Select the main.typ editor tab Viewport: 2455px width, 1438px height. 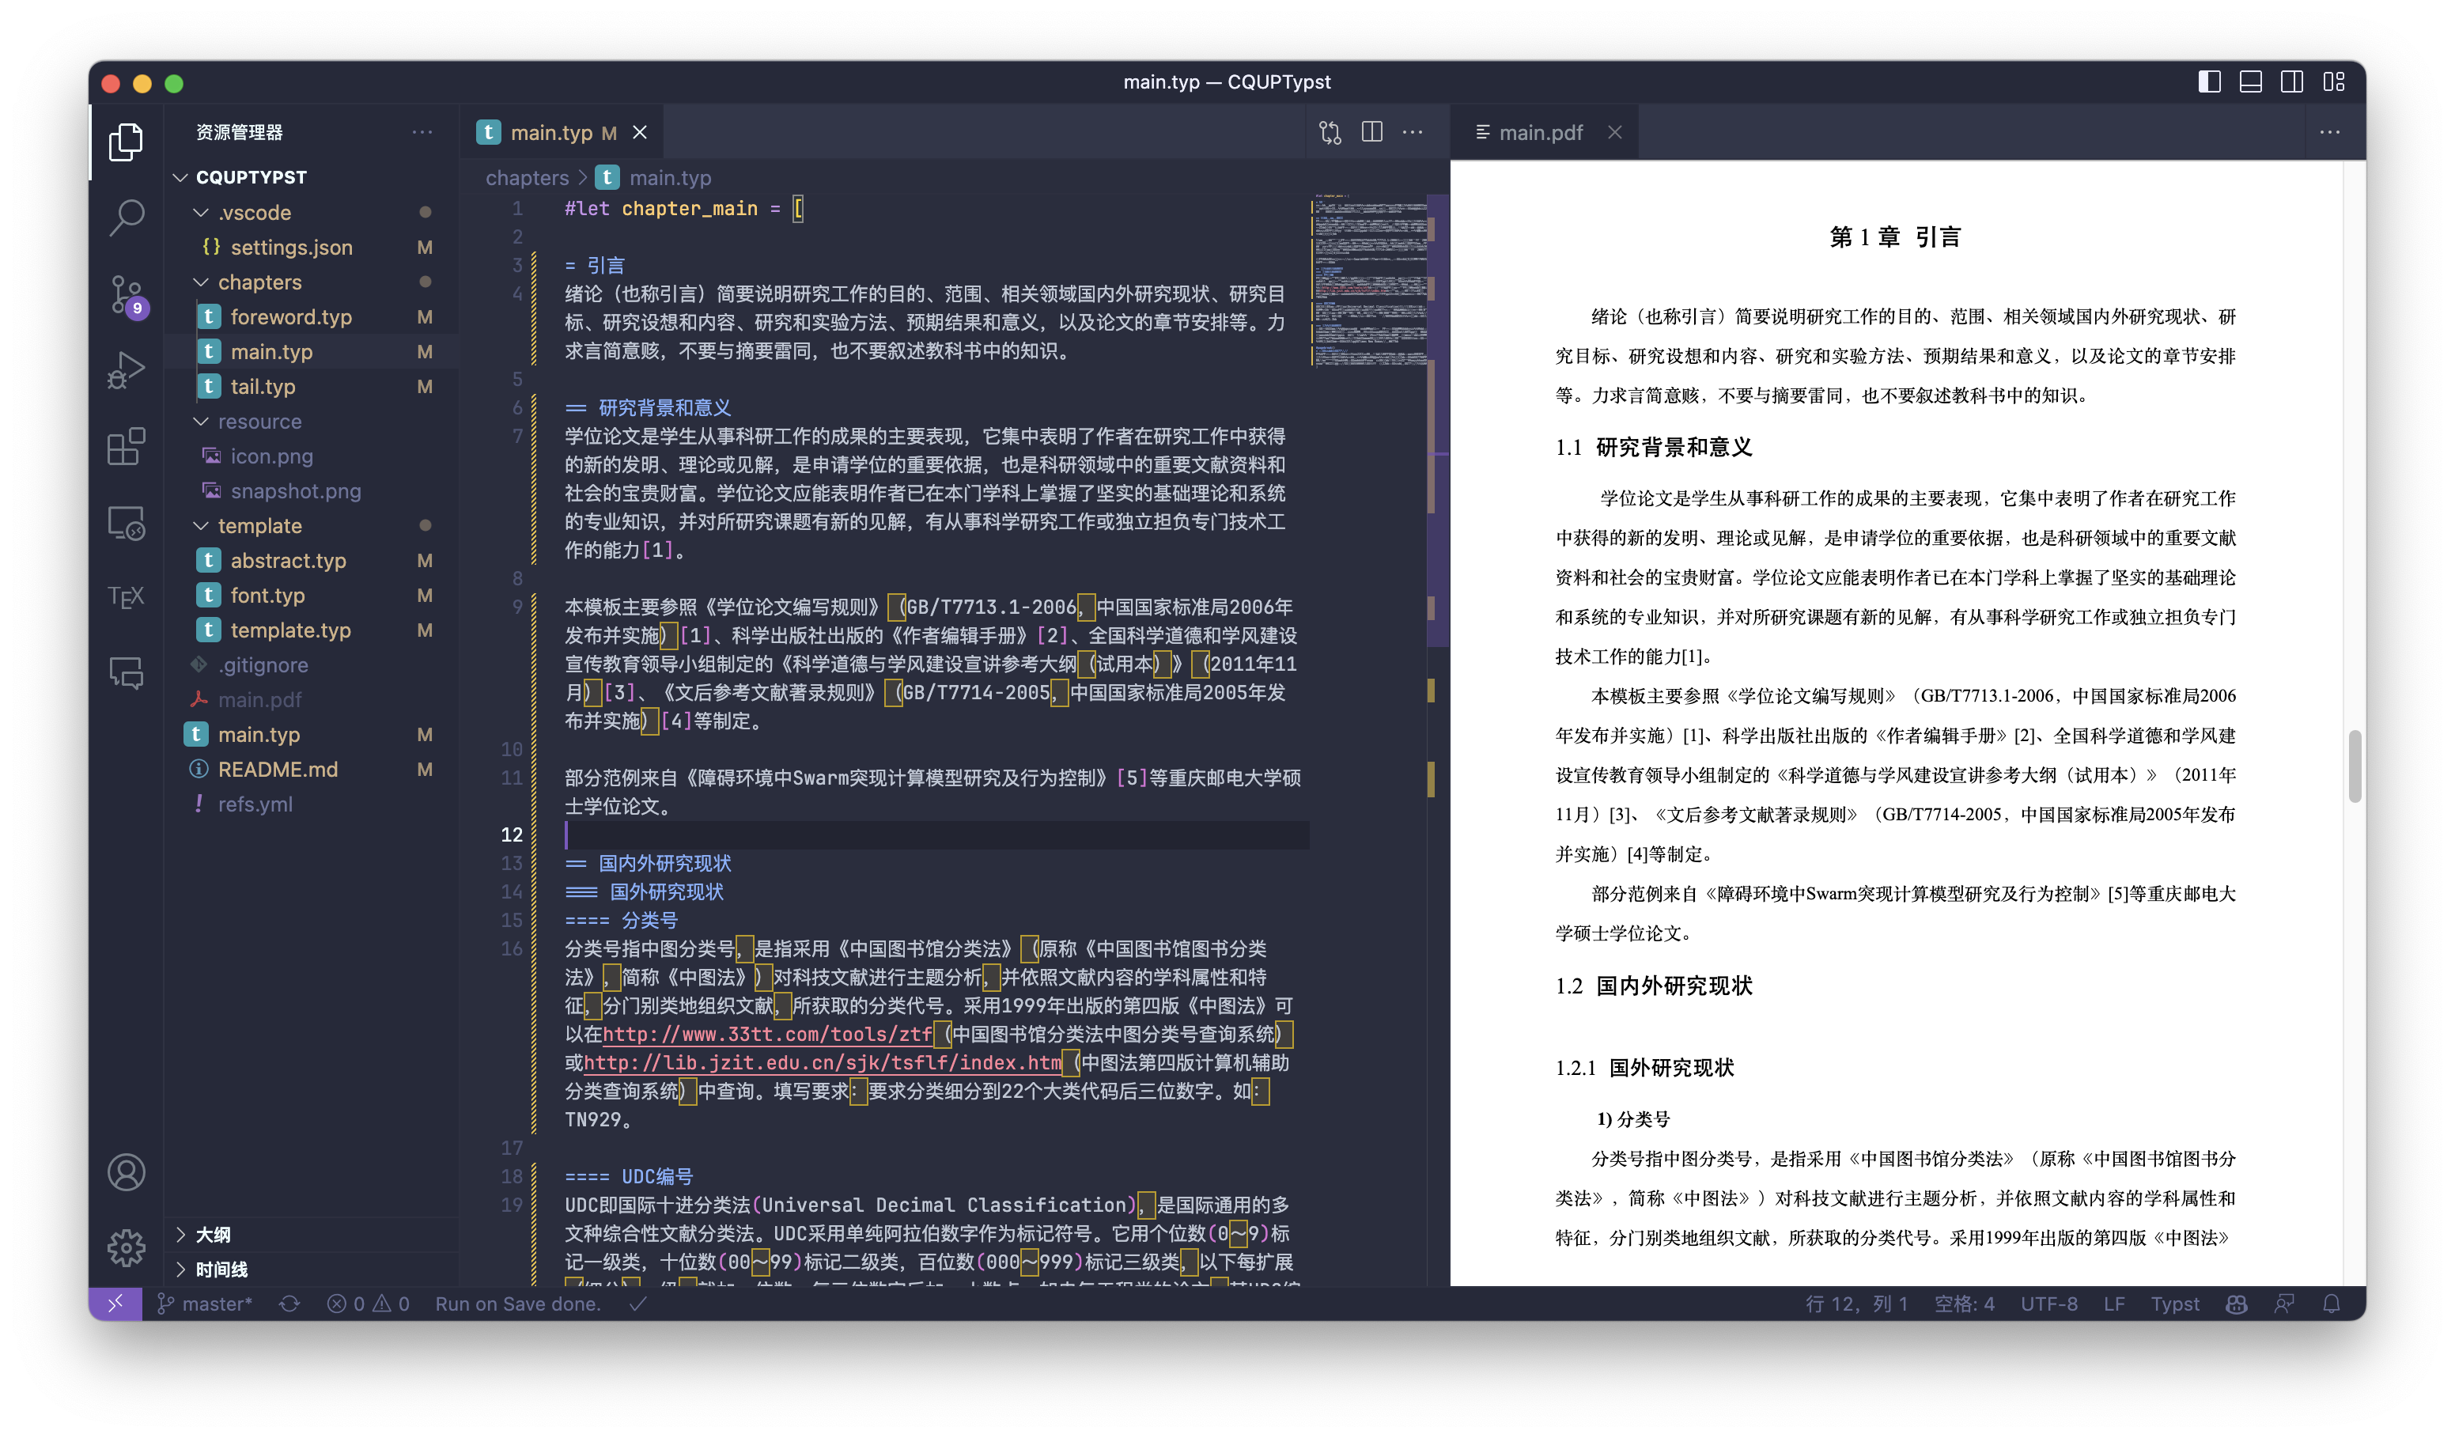[550, 133]
